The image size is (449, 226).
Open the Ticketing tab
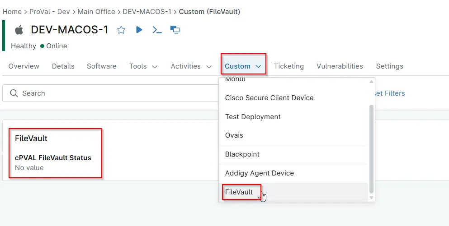coord(288,66)
